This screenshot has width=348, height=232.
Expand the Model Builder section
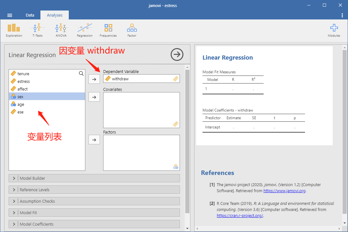pyautogui.click(x=94, y=178)
